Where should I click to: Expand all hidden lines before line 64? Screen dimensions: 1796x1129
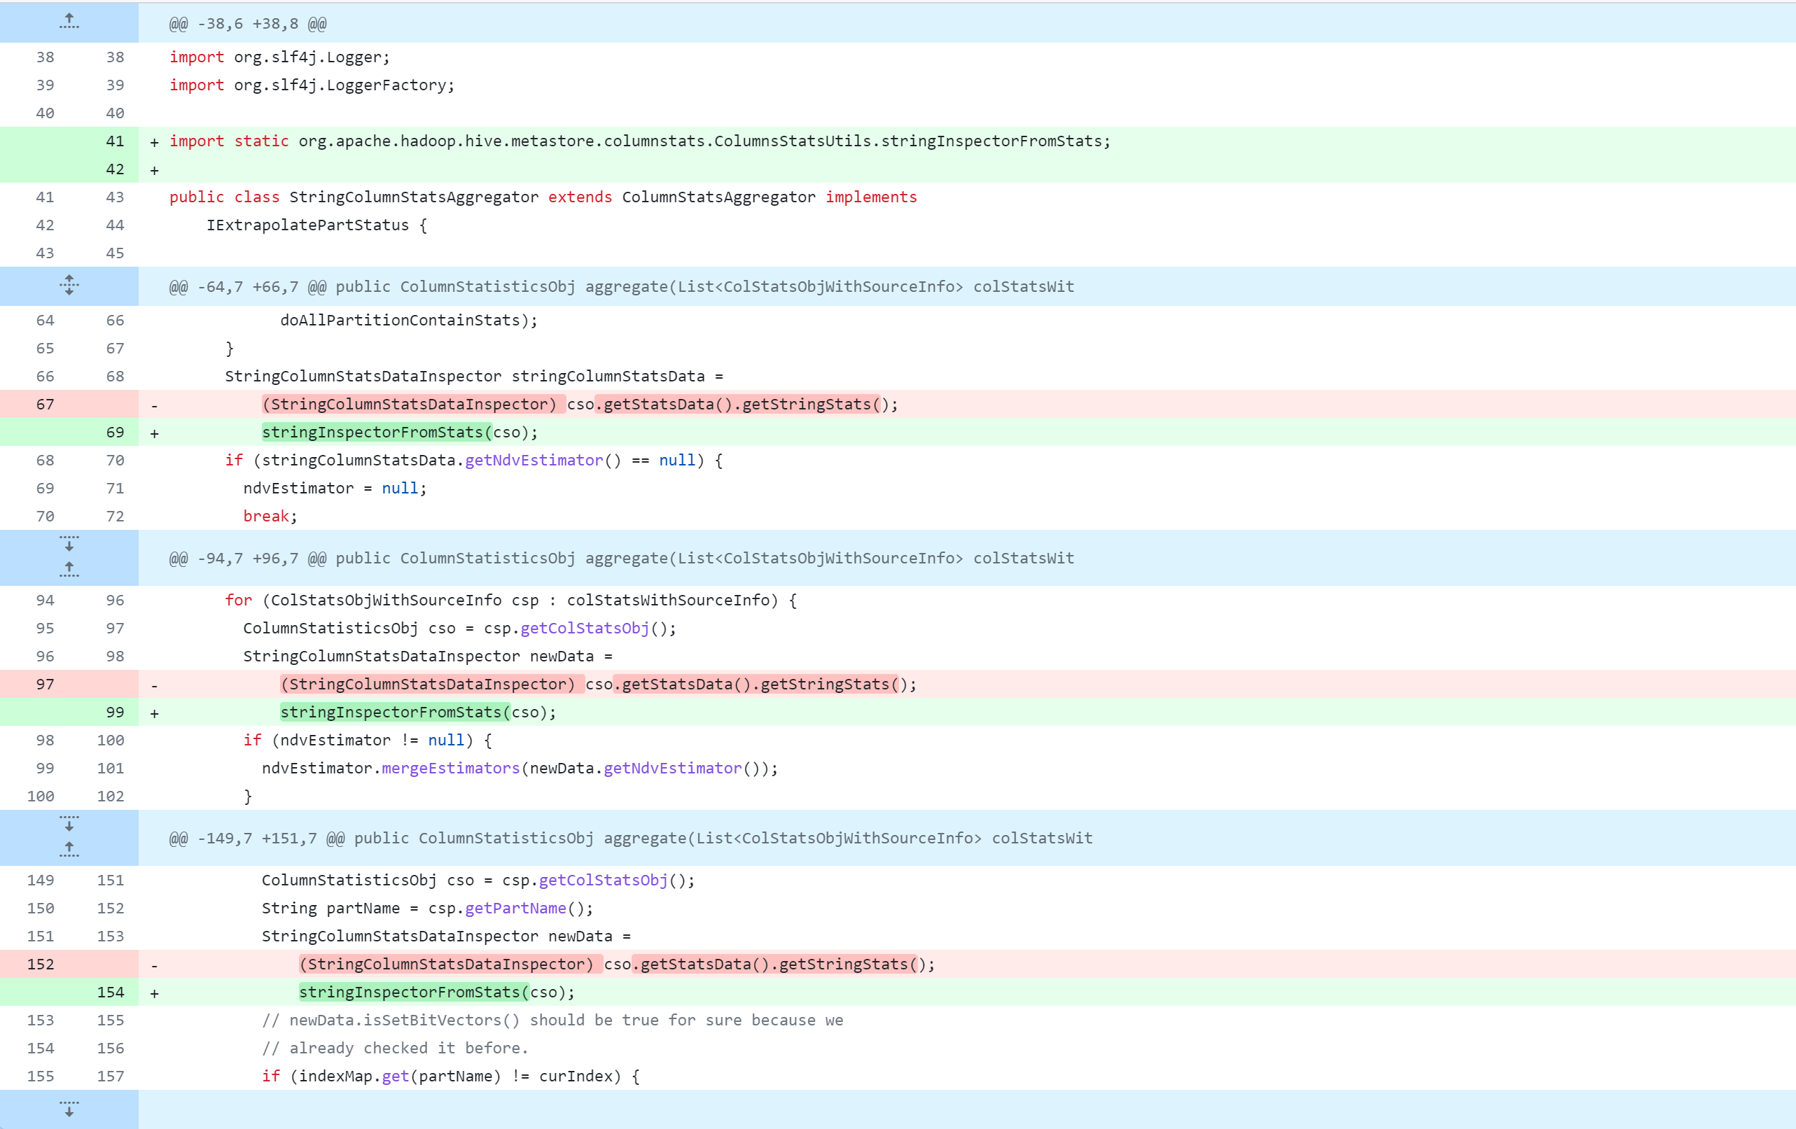[x=69, y=286]
